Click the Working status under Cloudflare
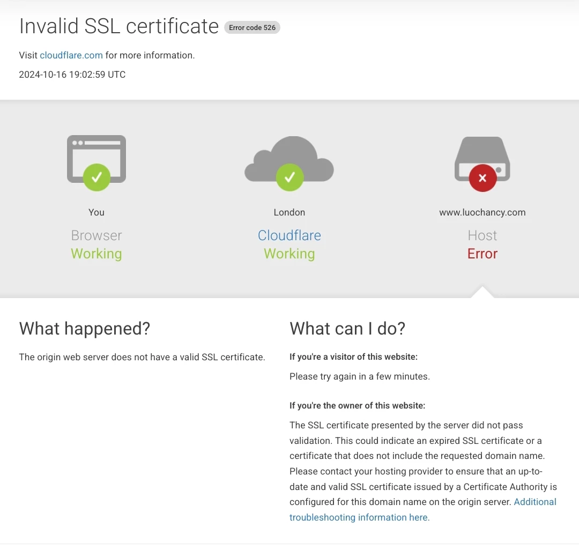This screenshot has height=549, width=579. pos(289,254)
